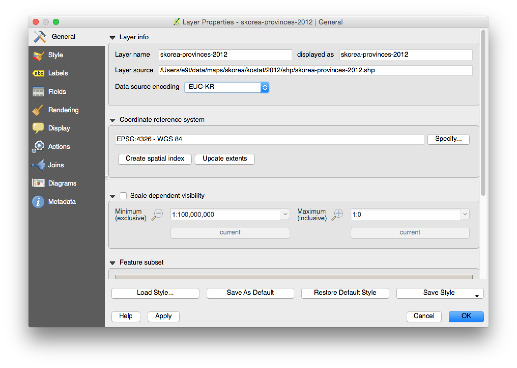Select the General tab
Screen dimensions: 517x368
[x=63, y=36]
